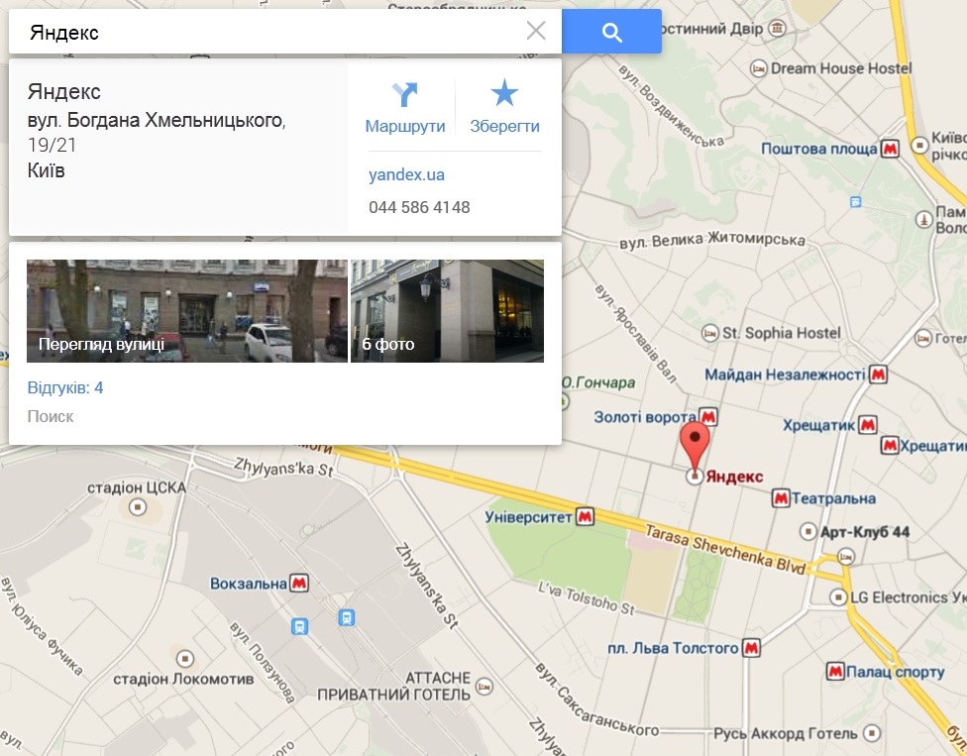Open the 6 фото photo thumbnail
Viewport: 967px width, 756px height.
coord(447,311)
